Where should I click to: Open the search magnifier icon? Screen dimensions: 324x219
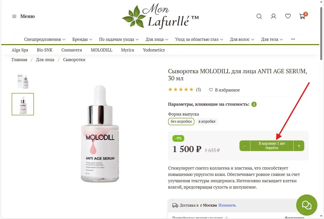[x=259, y=16]
